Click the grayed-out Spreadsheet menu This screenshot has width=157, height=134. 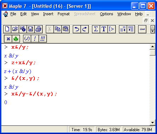(85, 14)
